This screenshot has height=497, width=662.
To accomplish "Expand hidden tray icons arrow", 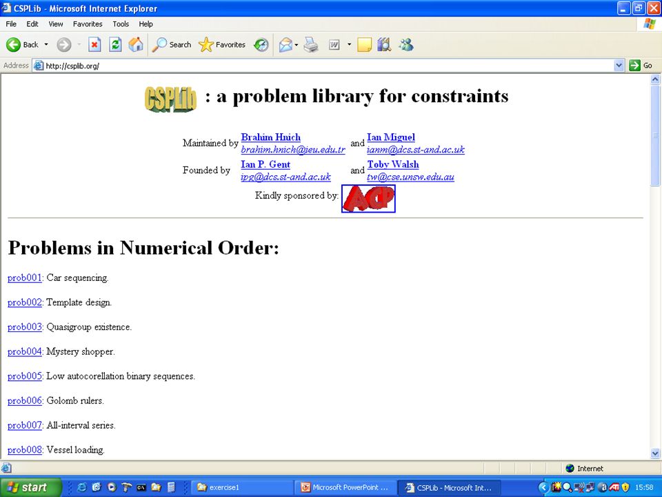I will [544, 487].
